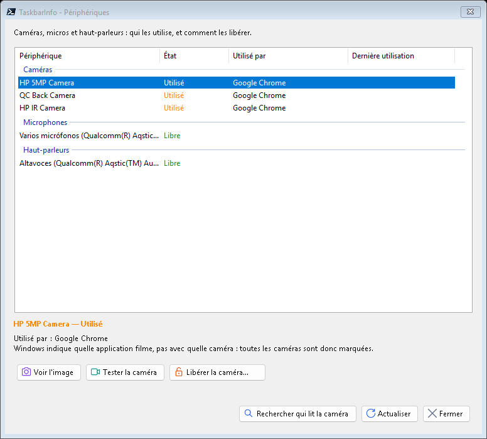Click the orange Utilisé status of HP IR Camera
The width and height of the screenshot is (487, 439).
point(174,108)
